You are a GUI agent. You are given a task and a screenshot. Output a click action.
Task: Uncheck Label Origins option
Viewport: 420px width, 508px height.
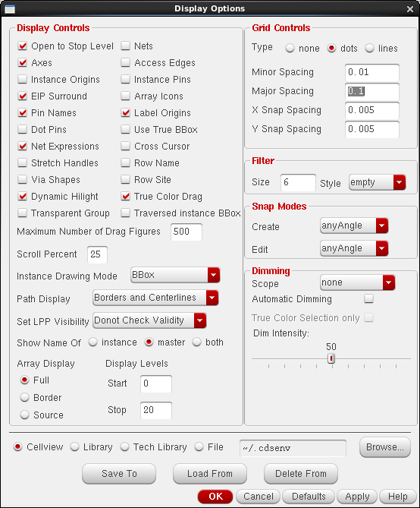pyautogui.click(x=126, y=112)
